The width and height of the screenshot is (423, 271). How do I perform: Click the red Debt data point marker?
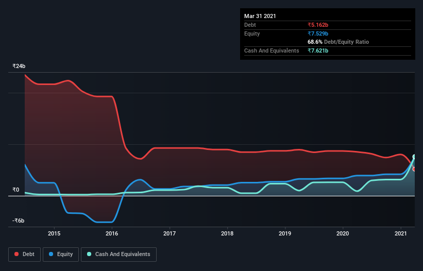pos(415,169)
